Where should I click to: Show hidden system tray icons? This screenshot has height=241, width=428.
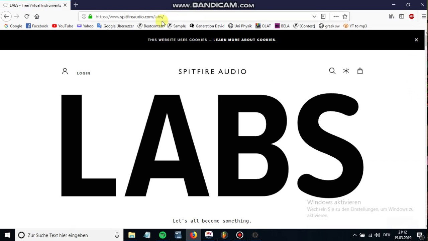pyautogui.click(x=354, y=235)
